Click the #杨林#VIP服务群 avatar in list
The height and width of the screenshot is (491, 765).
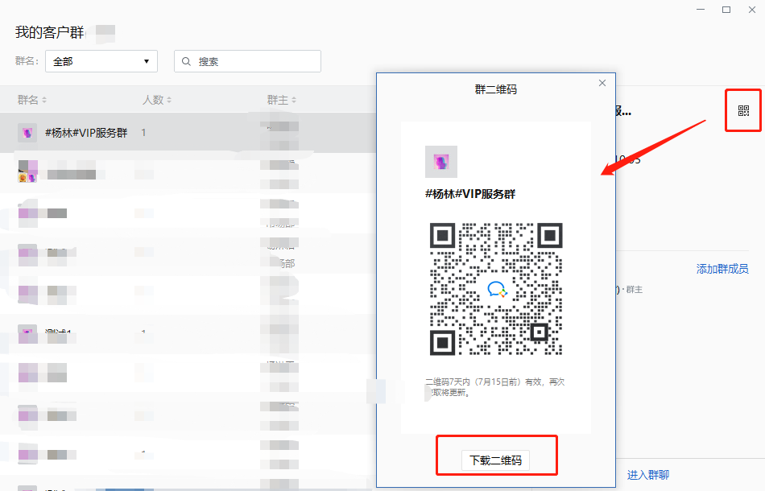tap(27, 133)
